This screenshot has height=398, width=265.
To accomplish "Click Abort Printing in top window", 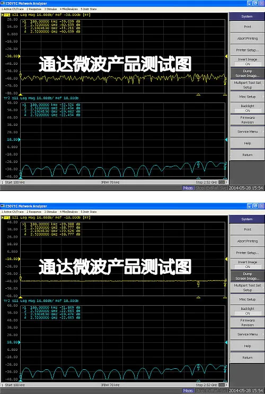I will (248, 38).
